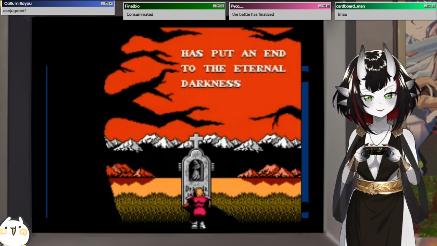Click the chat message "conjugated?"
The height and width of the screenshot is (246, 437).
[x=15, y=11]
